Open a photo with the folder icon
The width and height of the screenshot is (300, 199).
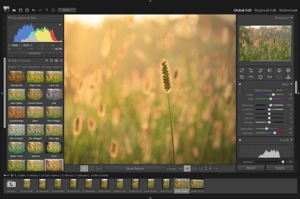coord(14,10)
